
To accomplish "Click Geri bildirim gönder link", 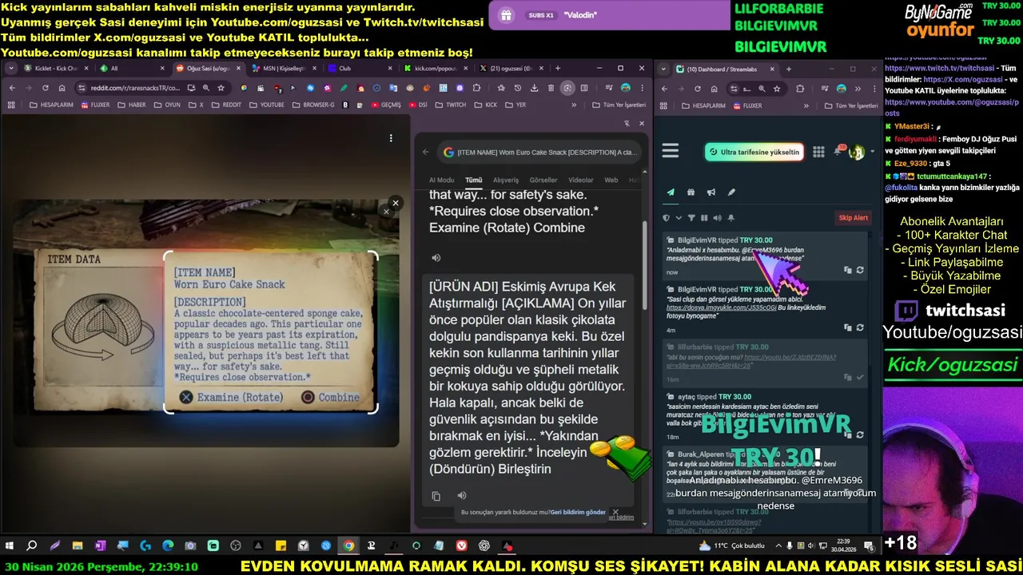I will click(578, 512).
